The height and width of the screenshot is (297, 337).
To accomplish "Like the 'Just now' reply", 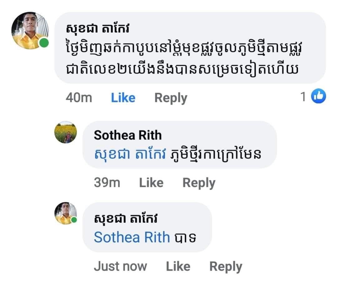I will [x=178, y=266].
